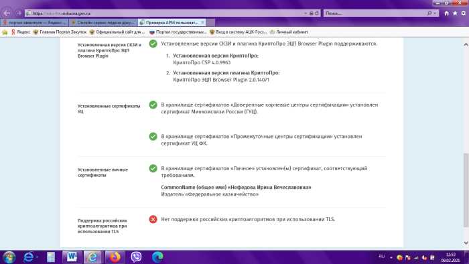The width and height of the screenshot is (469, 264).
Task: Click heading Установленные сертификаты УЦ
Action: pos(109,109)
